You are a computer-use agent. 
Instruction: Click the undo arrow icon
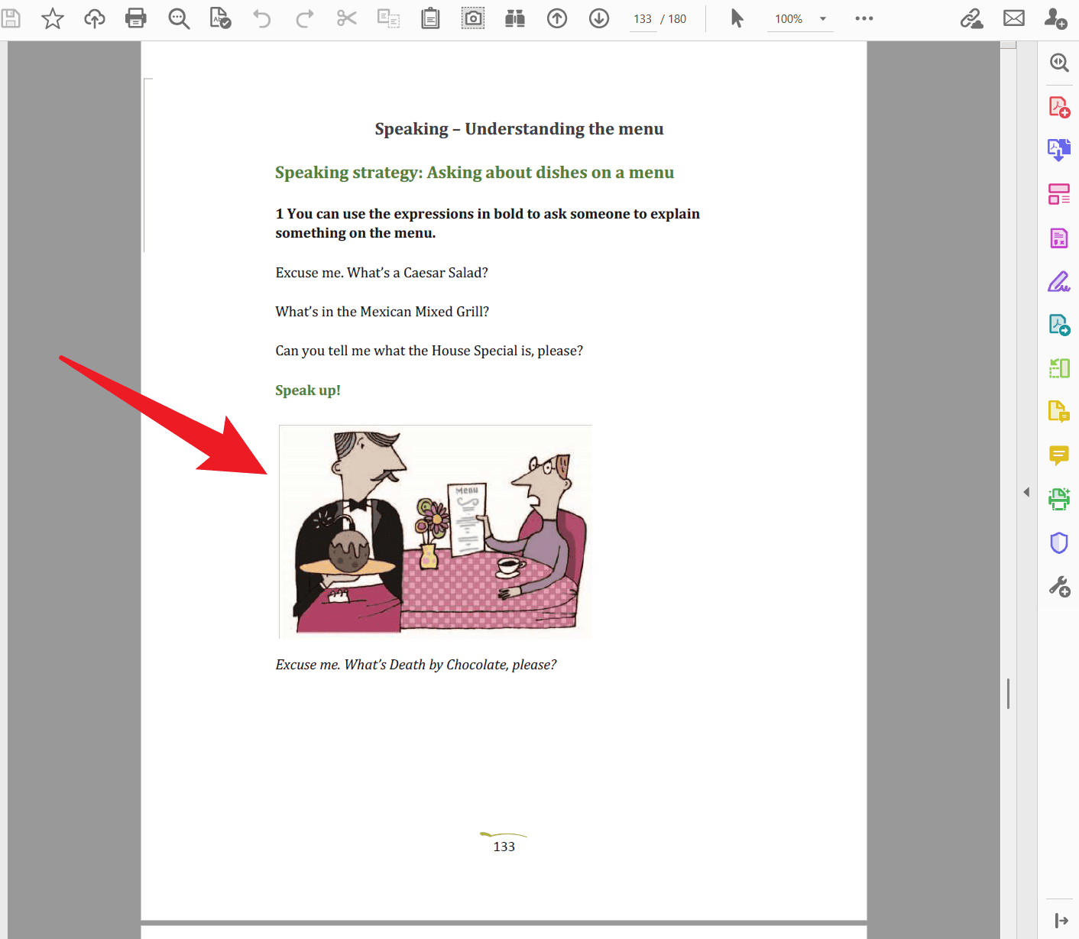(262, 18)
